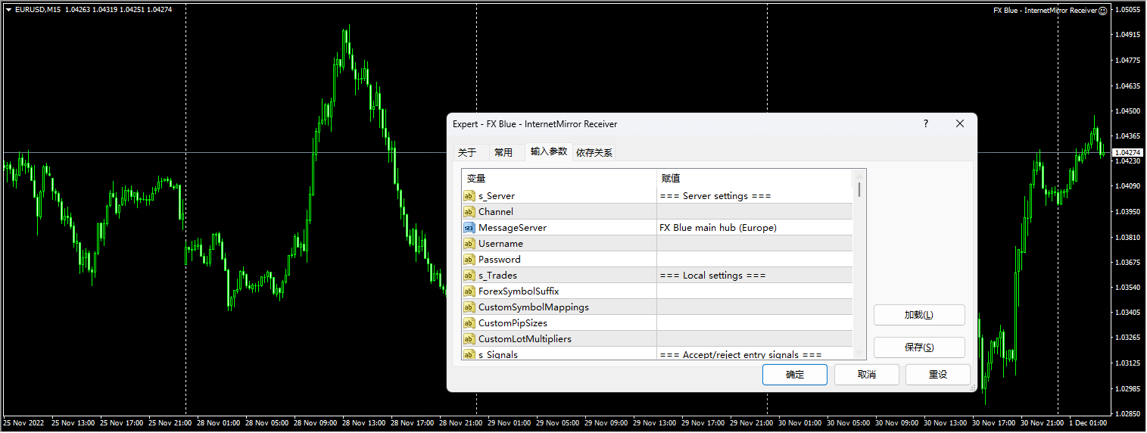
Task: Edit the Channel value field
Action: [x=755, y=212]
